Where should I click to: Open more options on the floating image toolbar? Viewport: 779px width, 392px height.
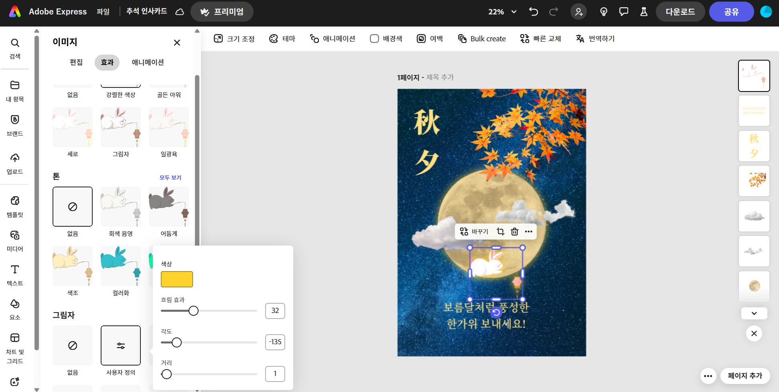[529, 232]
